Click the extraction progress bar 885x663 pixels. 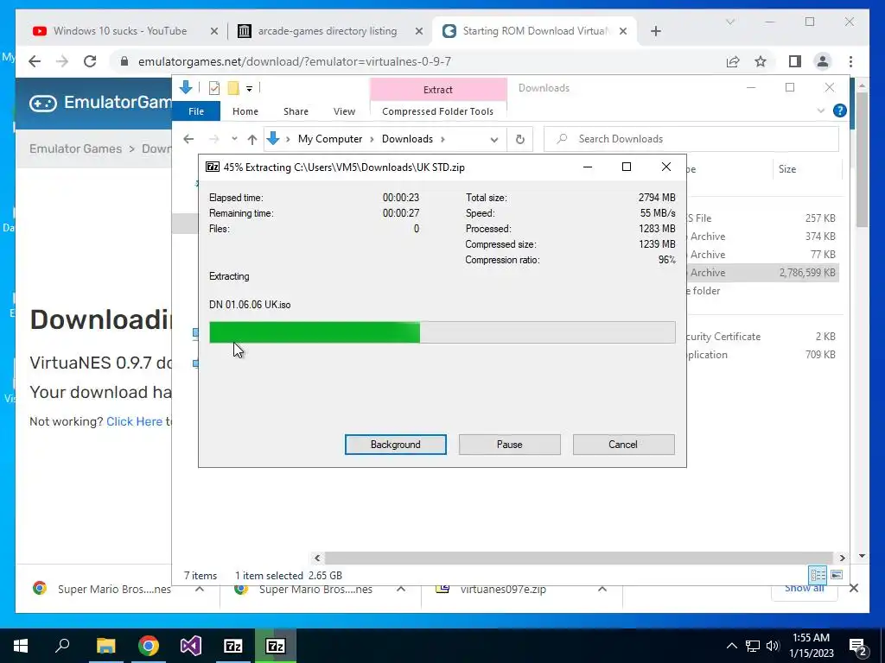[x=442, y=332]
